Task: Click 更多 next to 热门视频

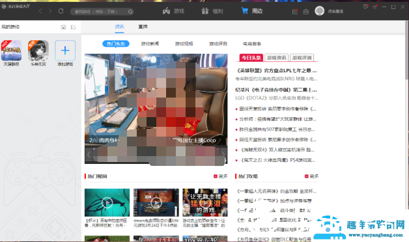Action: pyautogui.click(x=221, y=176)
